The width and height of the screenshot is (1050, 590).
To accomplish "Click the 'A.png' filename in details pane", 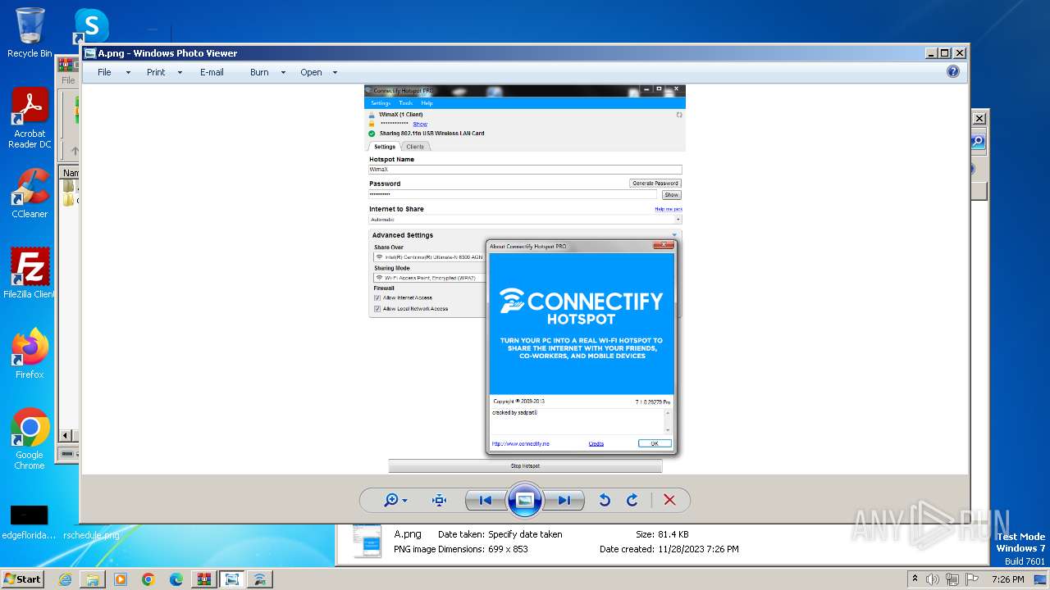I will pos(408,534).
